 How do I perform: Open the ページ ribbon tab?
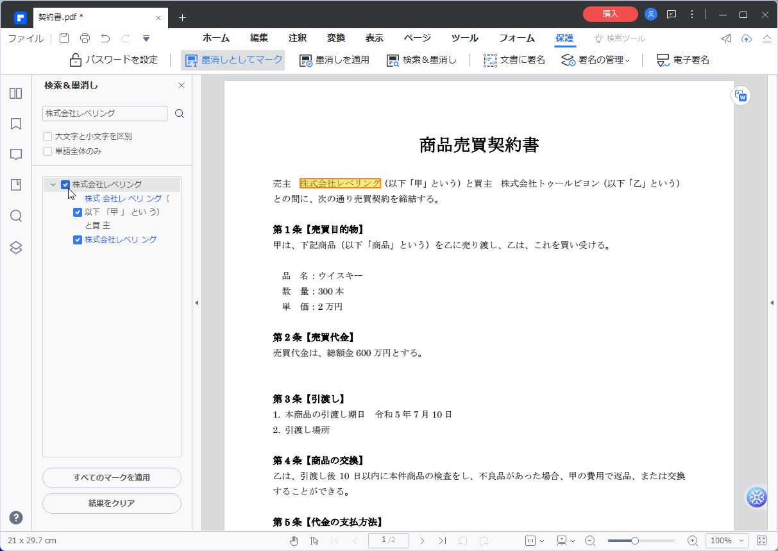click(x=417, y=38)
